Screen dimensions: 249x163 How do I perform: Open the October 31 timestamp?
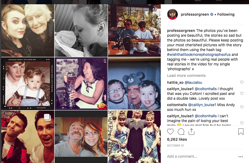coord(175,145)
